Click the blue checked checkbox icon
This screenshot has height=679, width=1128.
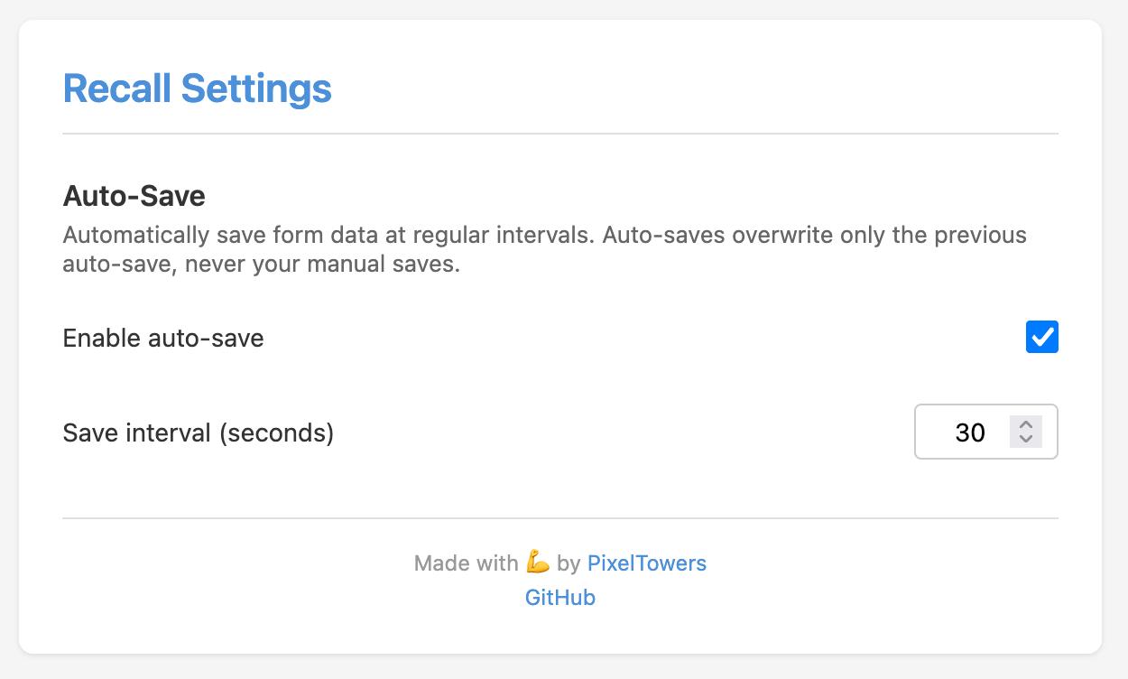point(1042,337)
